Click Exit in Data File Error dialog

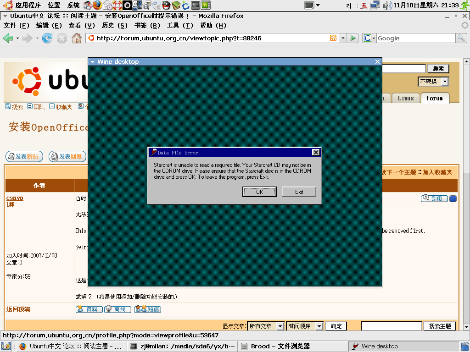click(299, 192)
